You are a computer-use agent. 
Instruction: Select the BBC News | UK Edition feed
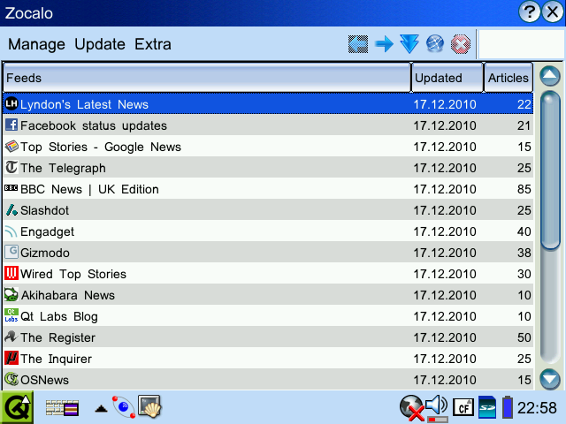coord(89,189)
